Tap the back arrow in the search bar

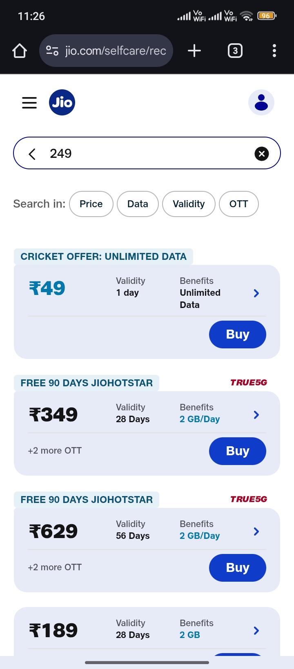coord(32,154)
